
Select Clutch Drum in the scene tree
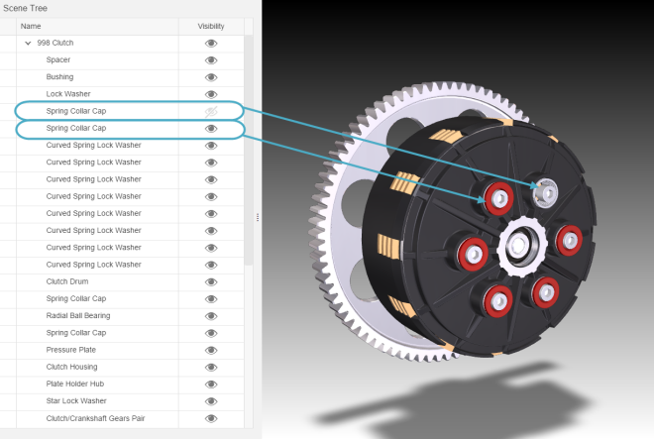67,281
